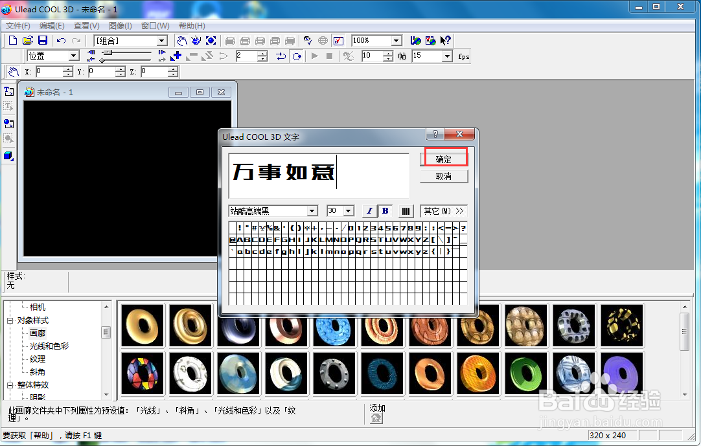Click the lower key frame diamond marker
The height and width of the screenshot is (446, 701).
tap(103, 60)
